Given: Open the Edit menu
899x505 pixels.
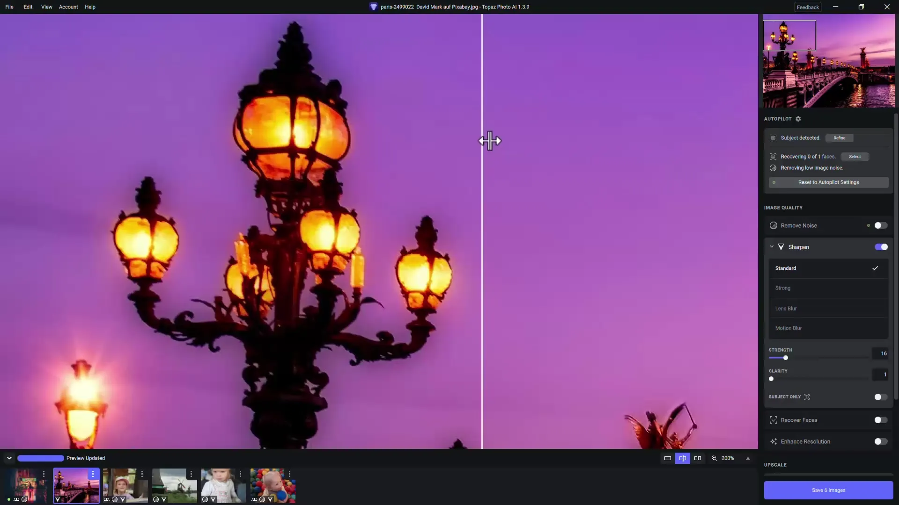Looking at the screenshot, I should 28,6.
